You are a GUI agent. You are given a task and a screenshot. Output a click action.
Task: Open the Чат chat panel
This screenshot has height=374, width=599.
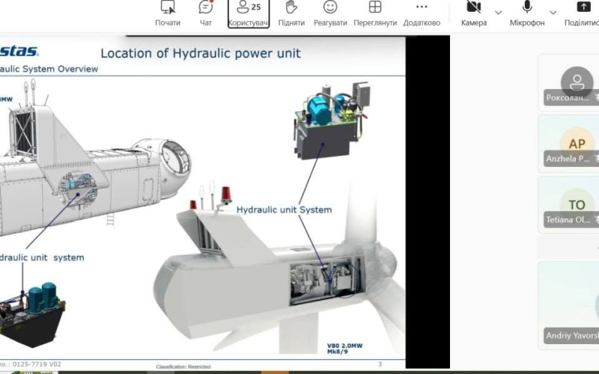point(205,13)
